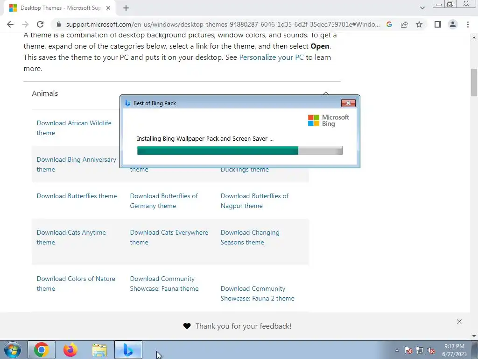
Task: Open the Chrome side panel
Action: 438,24
